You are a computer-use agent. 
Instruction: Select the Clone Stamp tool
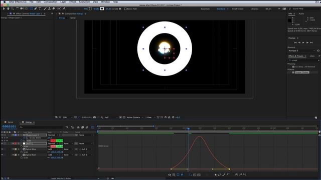point(49,9)
